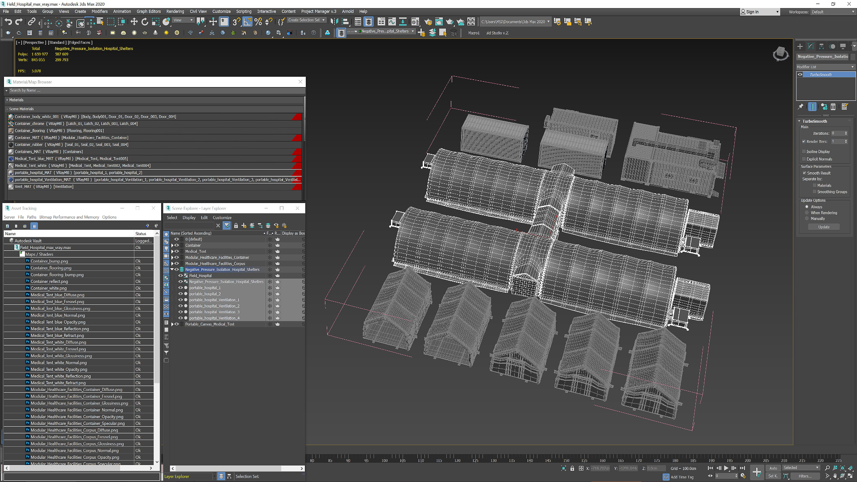Open the Create Selection Set dropdown
The width and height of the screenshot is (857, 482).
point(307,20)
